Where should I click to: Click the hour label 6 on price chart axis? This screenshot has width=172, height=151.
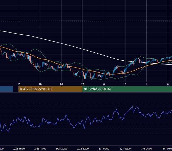coord(168,84)
